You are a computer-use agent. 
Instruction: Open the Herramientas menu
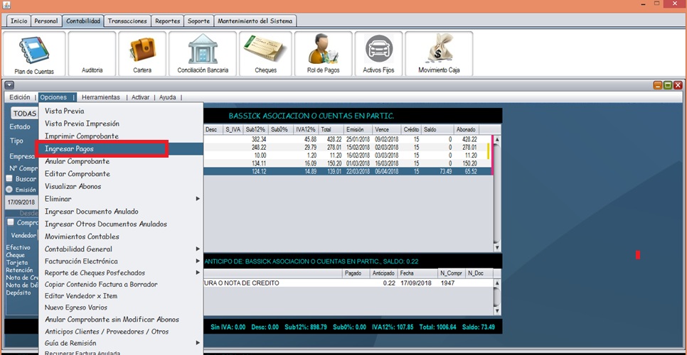(x=100, y=97)
